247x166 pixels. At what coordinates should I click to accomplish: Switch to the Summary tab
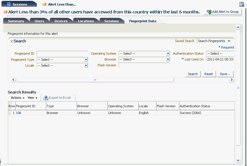[x=16, y=21]
